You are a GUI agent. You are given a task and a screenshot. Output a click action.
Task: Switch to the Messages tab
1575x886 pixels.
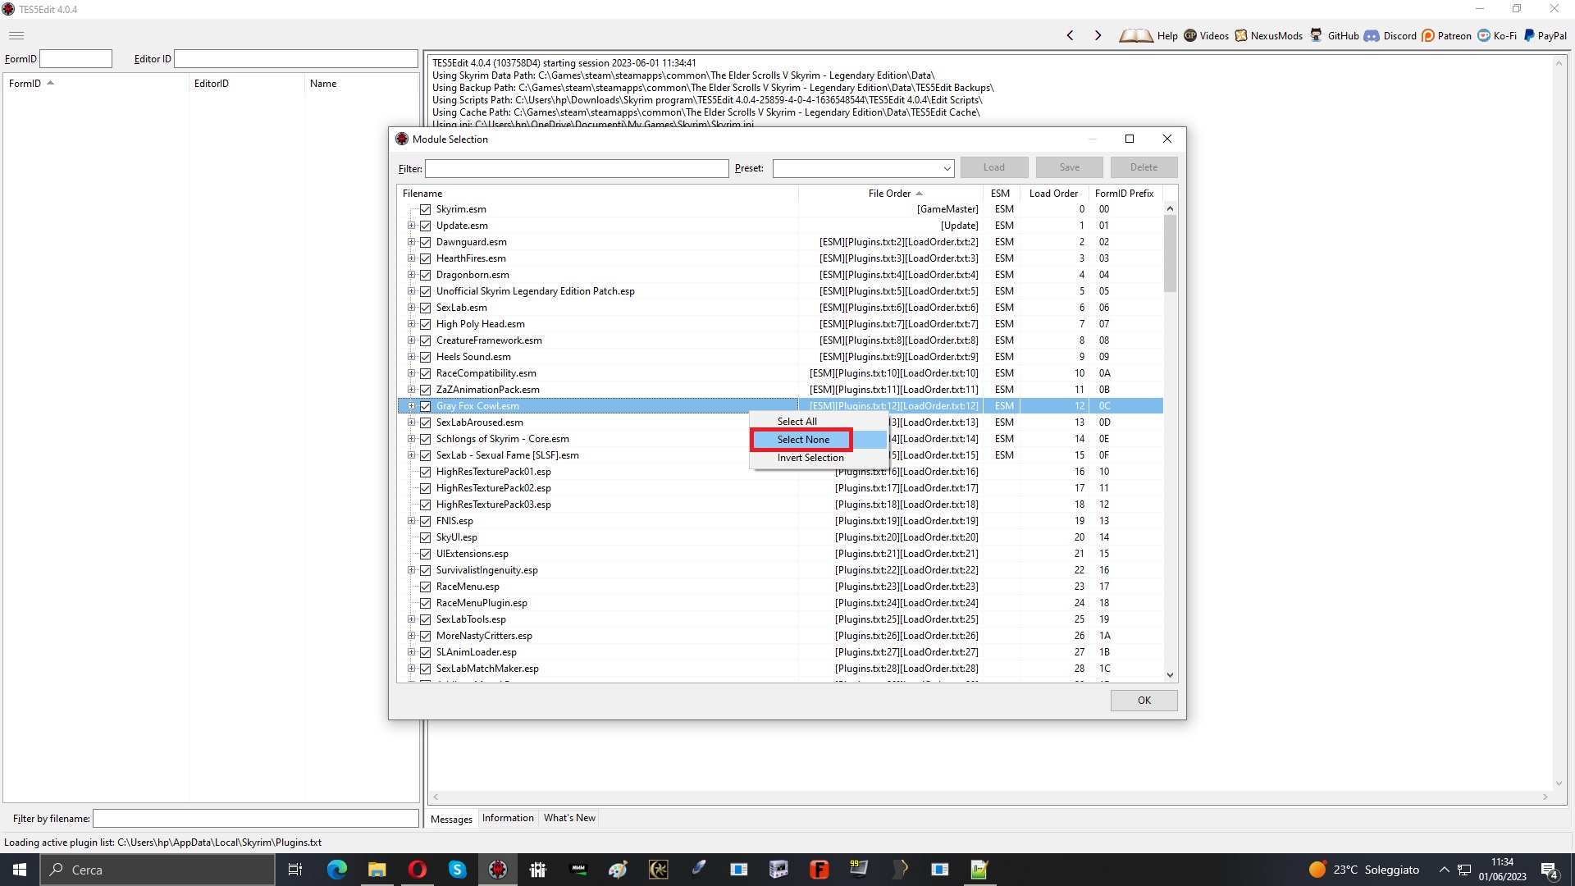point(451,819)
